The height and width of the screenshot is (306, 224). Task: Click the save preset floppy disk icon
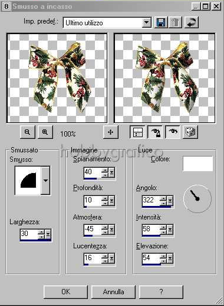pos(161,22)
